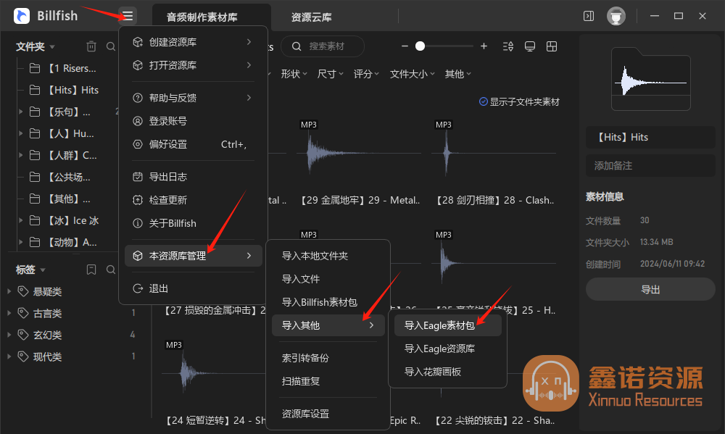Decrease thumbnail size with minus icon
725x434 pixels.
tap(405, 46)
